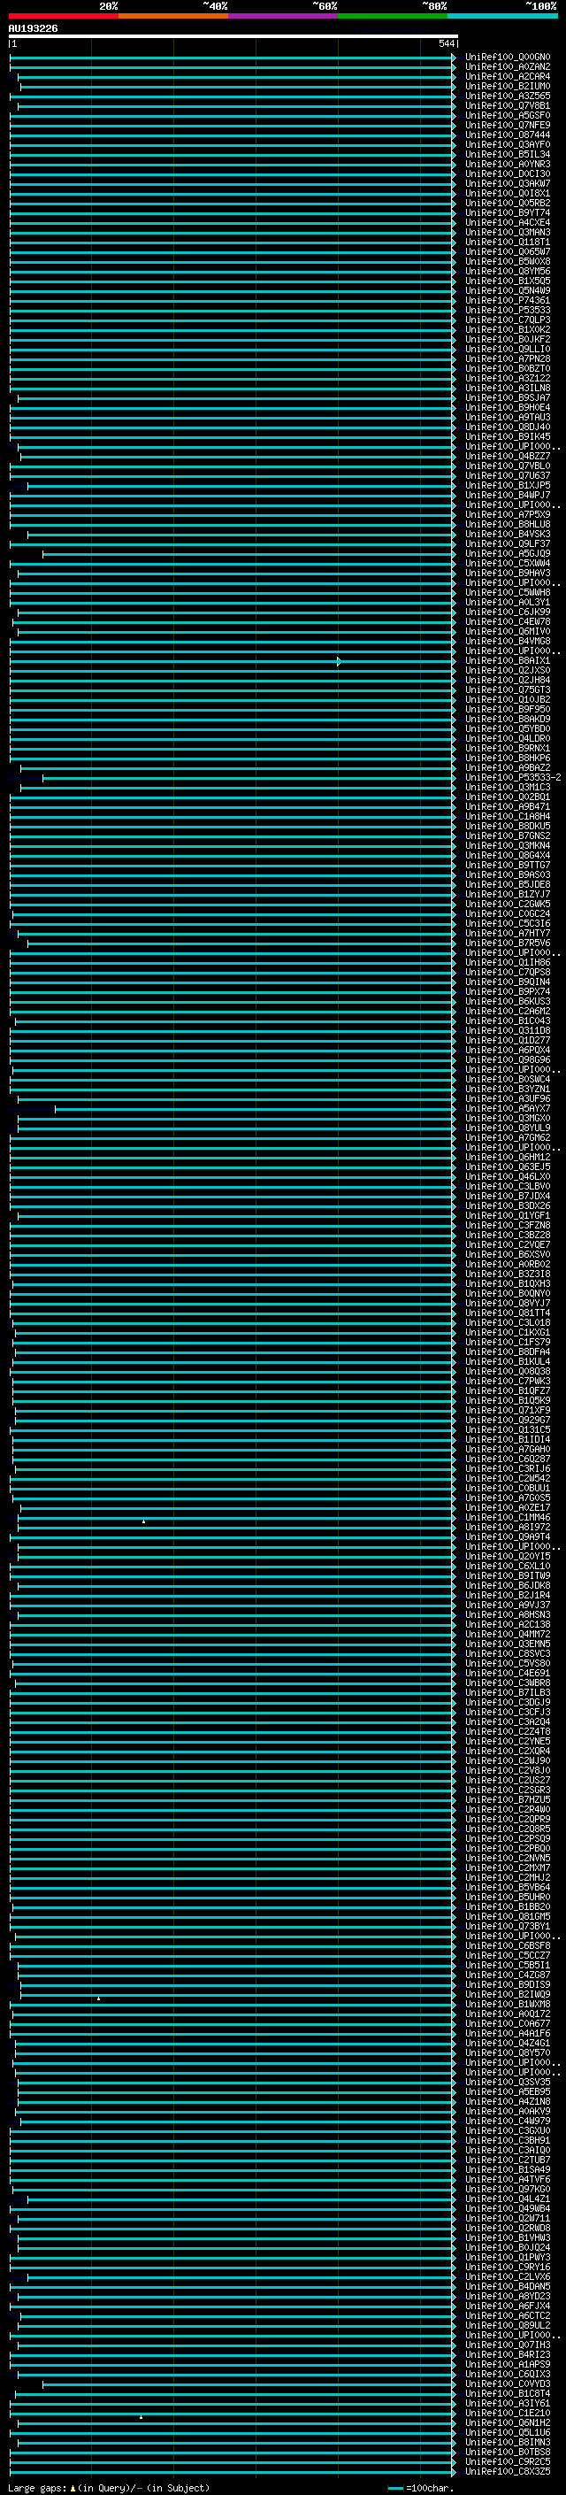Click the red 20% identity legend segment
Screen dimensions: 566x2495
(x=63, y=16)
